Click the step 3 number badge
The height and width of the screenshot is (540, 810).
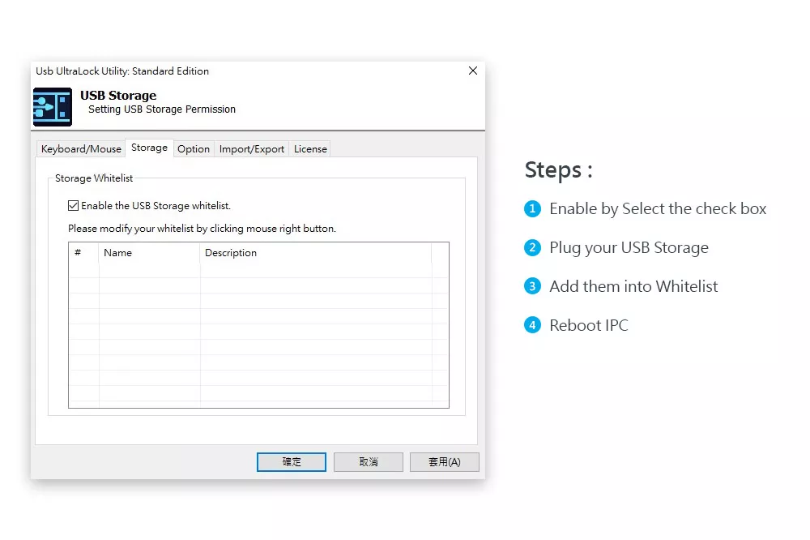[x=532, y=286]
